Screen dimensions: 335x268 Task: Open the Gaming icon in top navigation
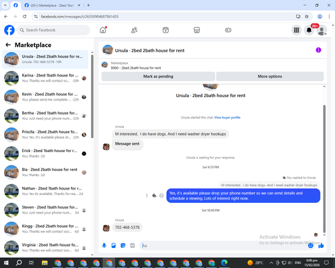pos(228,30)
